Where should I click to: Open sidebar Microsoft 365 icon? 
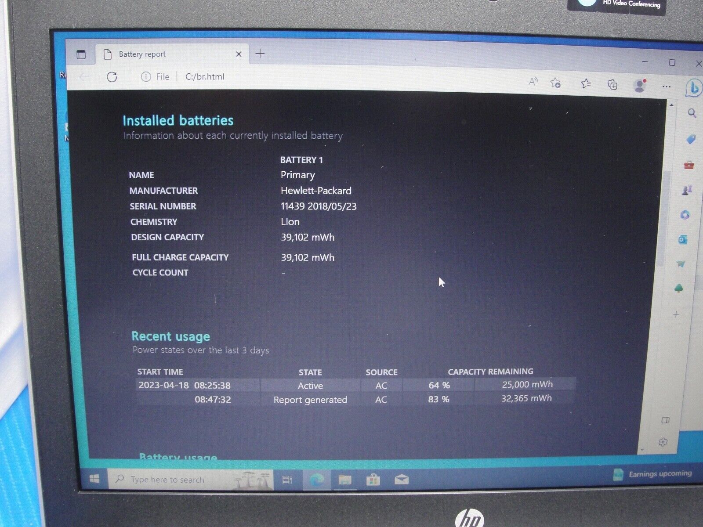pos(685,215)
